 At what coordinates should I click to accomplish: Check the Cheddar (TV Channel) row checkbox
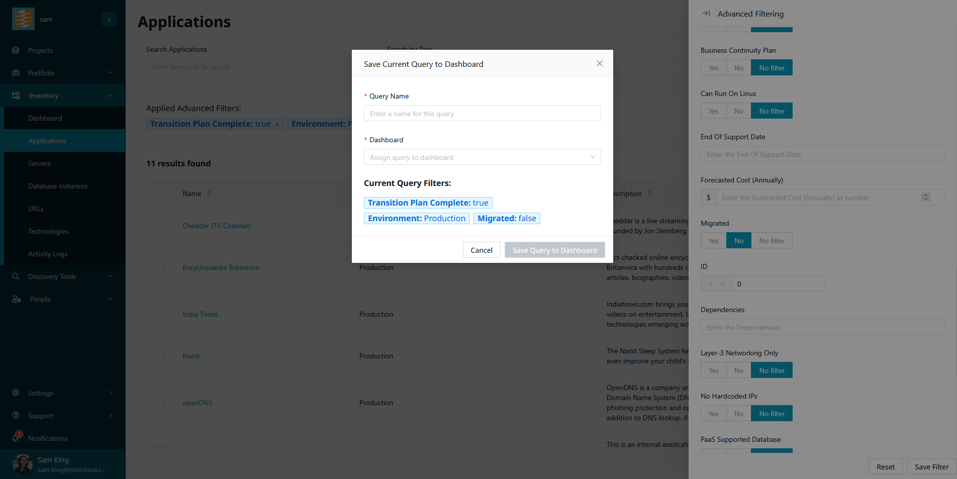[x=160, y=226]
